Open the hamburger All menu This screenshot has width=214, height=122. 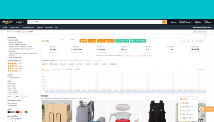click(5, 28)
